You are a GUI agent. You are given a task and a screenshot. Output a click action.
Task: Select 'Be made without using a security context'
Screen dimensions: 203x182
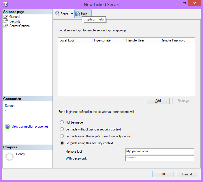click(62, 129)
